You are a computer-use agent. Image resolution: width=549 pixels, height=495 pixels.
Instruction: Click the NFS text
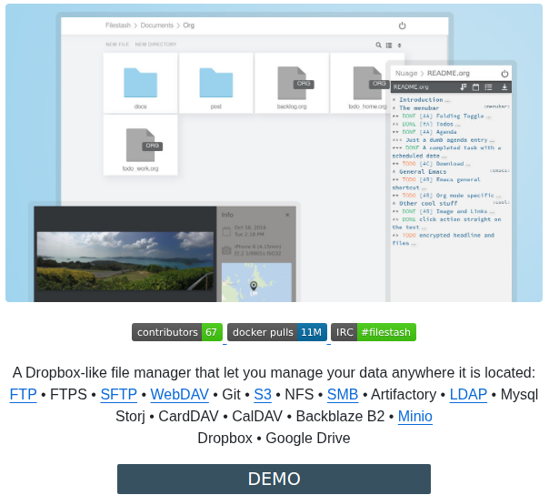point(299,395)
